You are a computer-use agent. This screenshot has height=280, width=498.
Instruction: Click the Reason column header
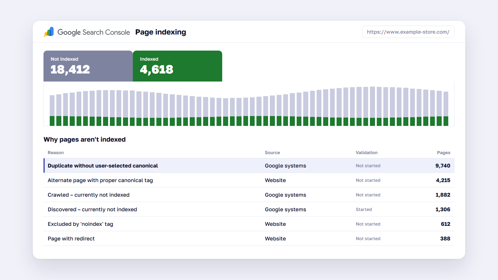coord(56,153)
